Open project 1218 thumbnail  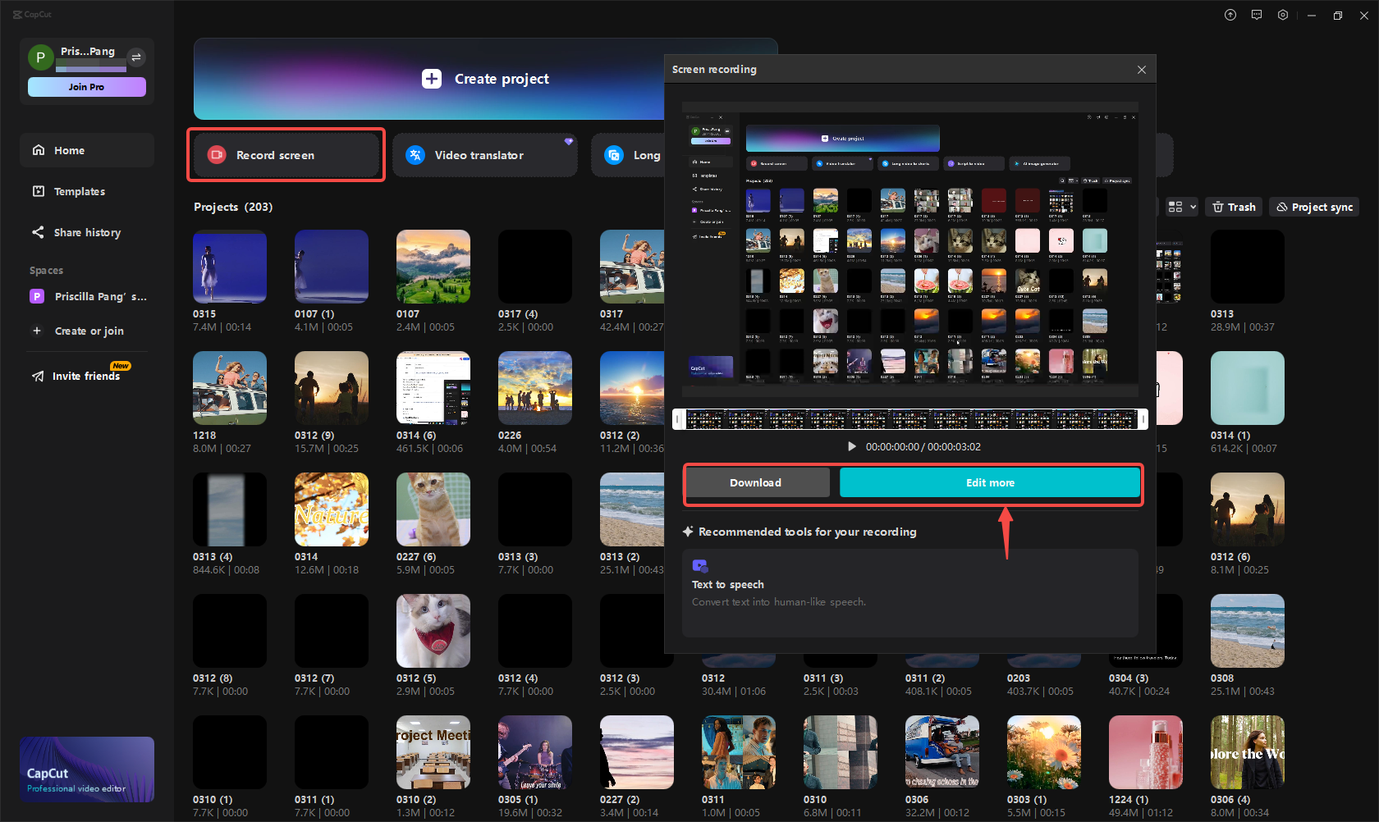tap(230, 388)
